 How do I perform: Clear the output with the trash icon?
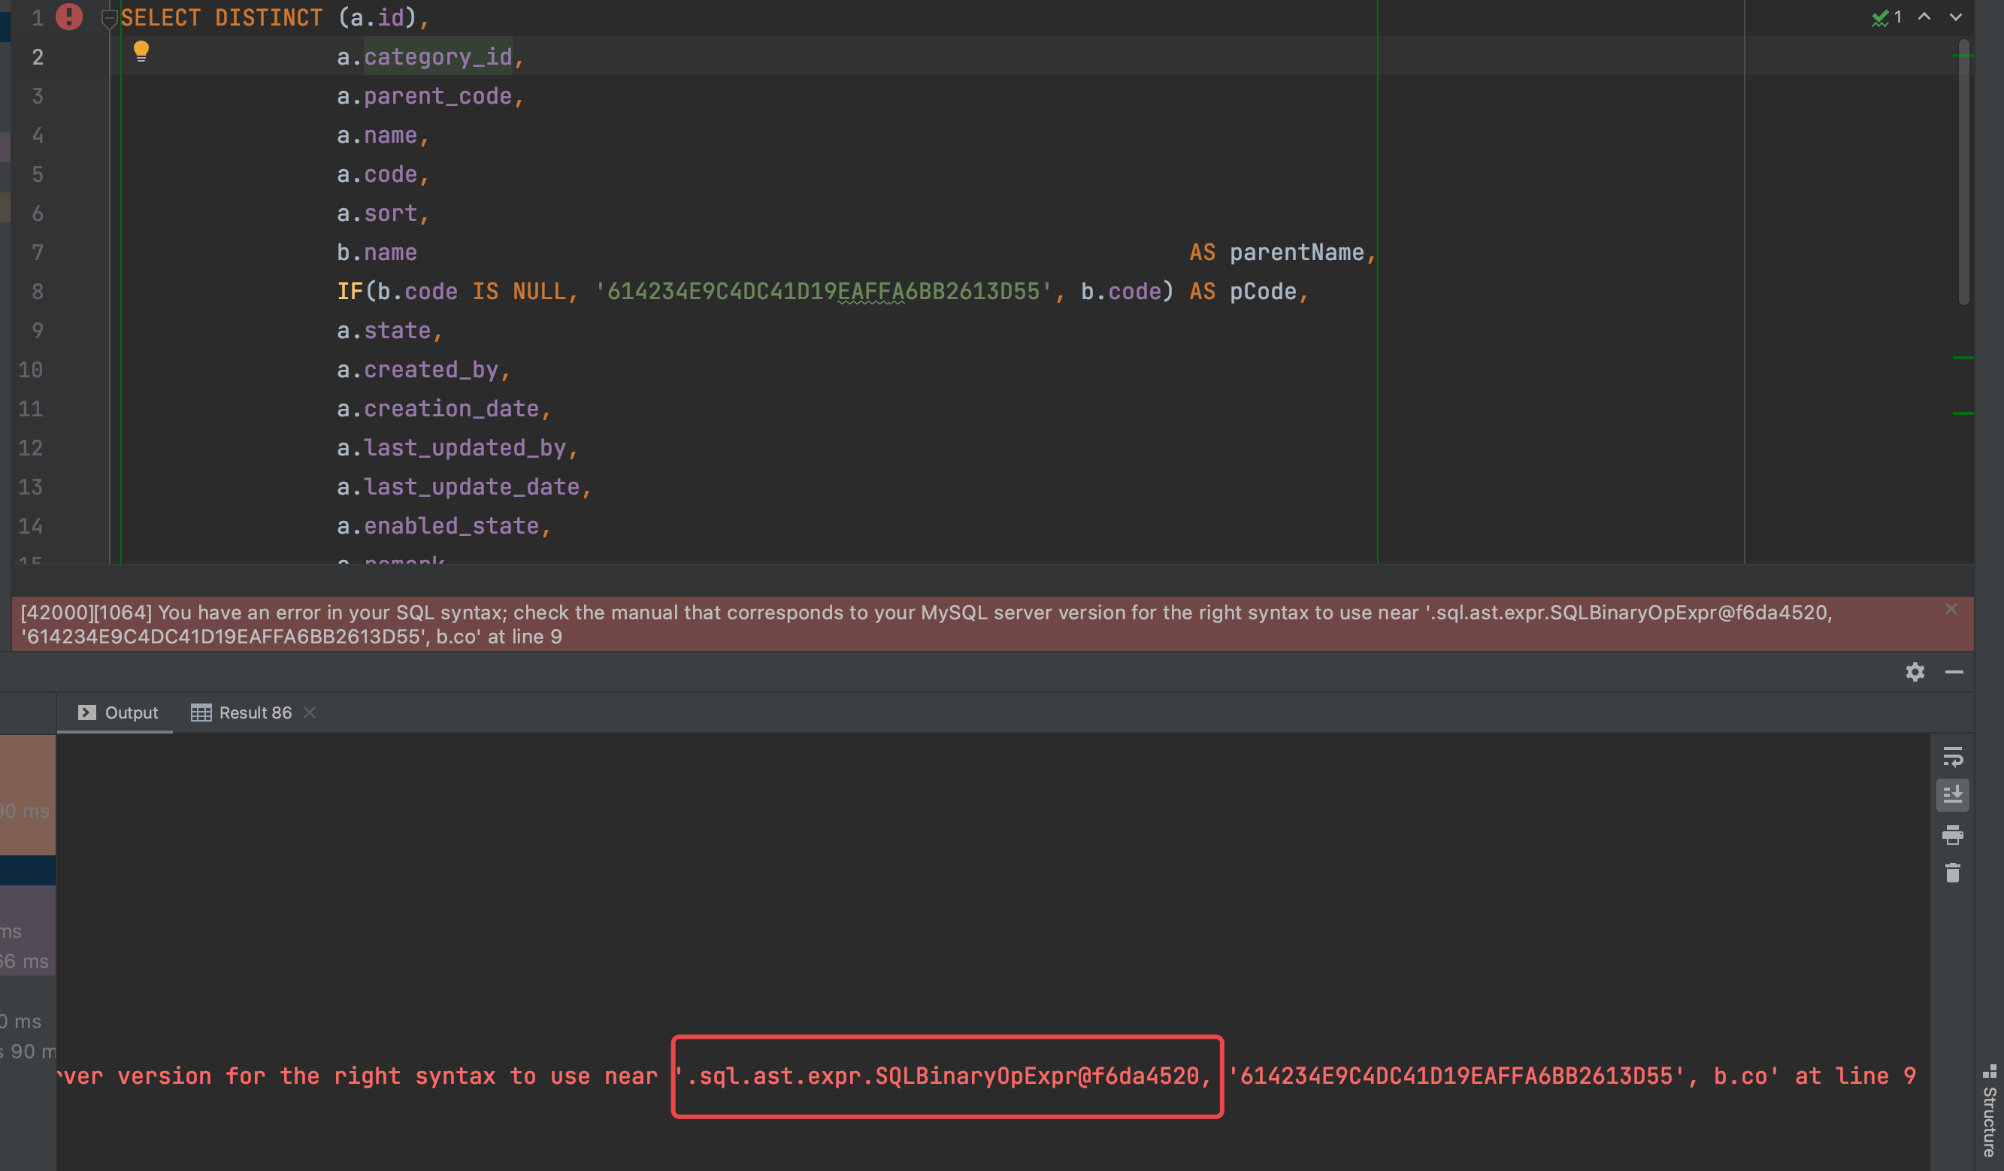(x=1953, y=873)
